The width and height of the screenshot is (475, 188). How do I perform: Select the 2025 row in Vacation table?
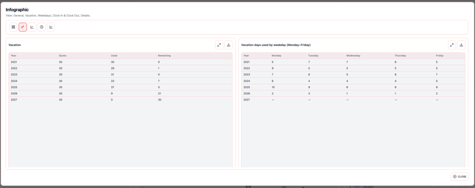[120, 87]
